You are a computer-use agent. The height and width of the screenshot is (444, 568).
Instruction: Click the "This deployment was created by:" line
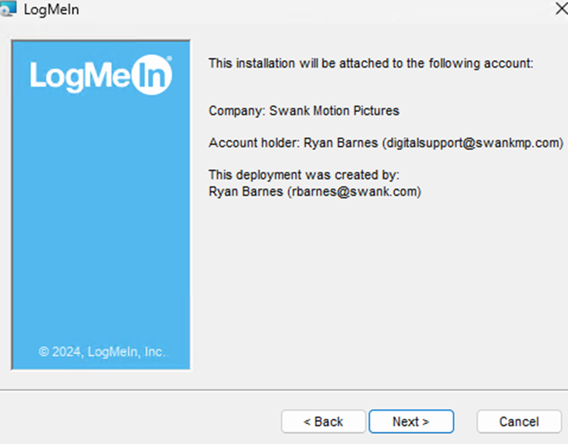tap(304, 176)
